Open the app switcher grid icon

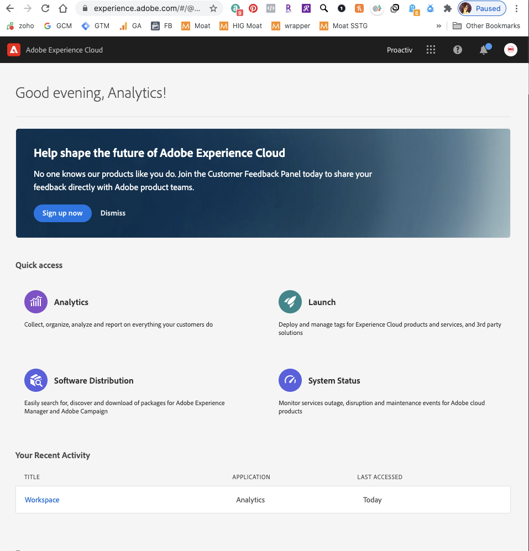click(x=431, y=50)
